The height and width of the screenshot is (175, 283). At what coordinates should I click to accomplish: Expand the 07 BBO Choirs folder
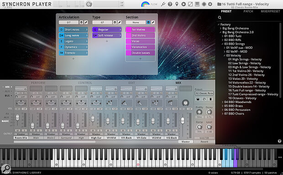click(223, 113)
